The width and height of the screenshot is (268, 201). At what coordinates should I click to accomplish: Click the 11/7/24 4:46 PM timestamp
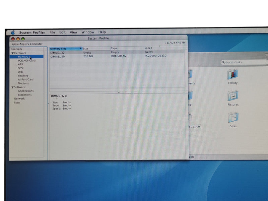pyautogui.click(x=175, y=43)
